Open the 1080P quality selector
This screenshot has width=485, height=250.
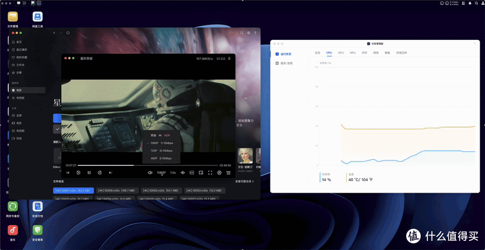point(161,173)
